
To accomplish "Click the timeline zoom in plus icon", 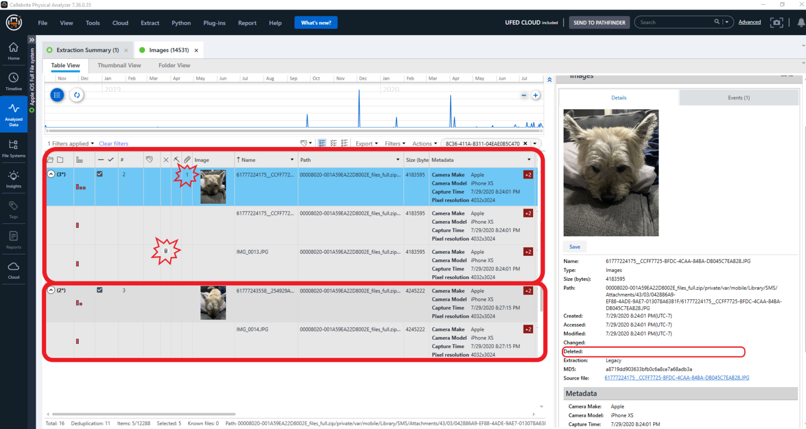I will pos(536,95).
